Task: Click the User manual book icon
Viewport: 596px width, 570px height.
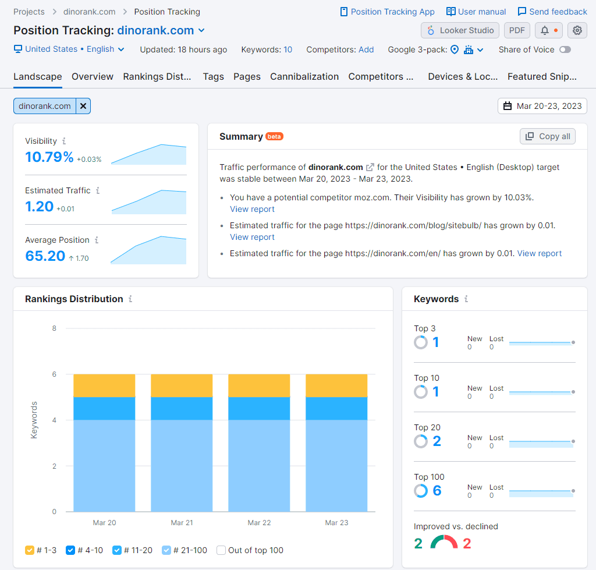Action: tap(451, 12)
